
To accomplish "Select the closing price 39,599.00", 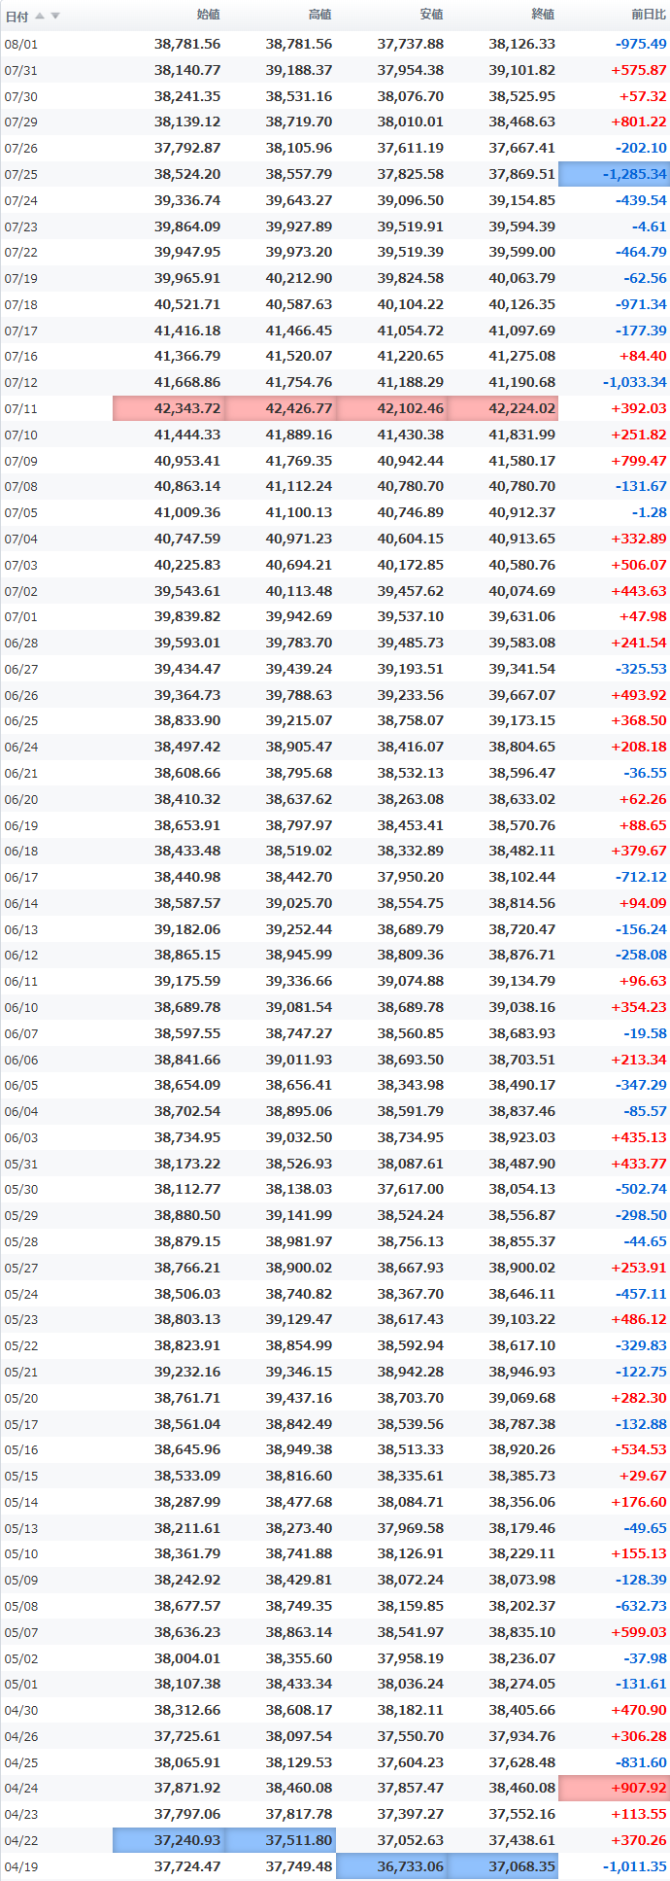I will 522,252.
